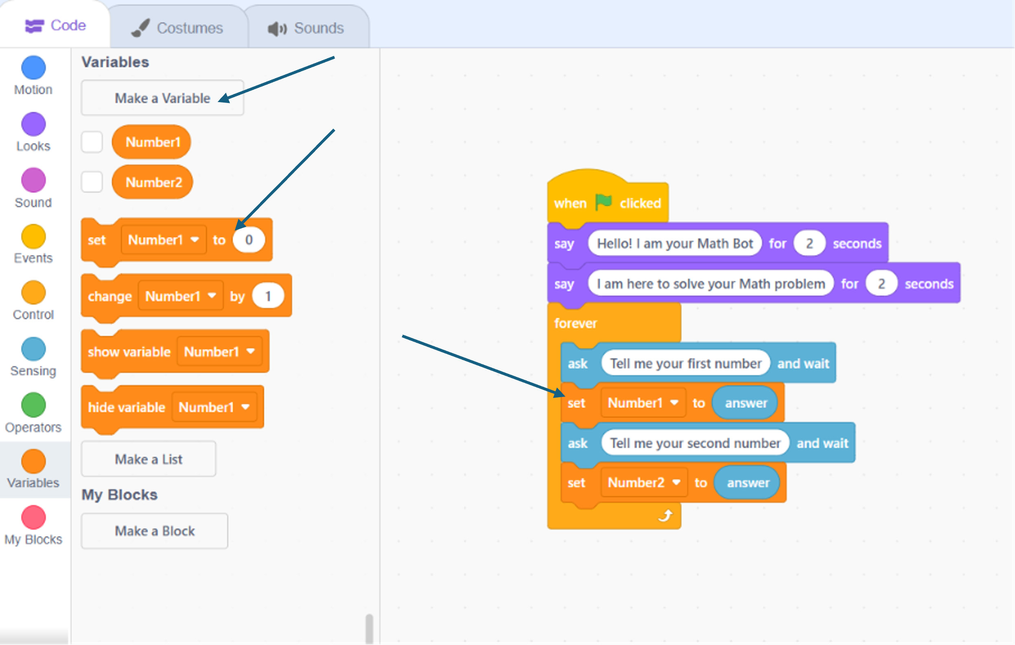Open Number2 dropdown in script set block

[645, 482]
